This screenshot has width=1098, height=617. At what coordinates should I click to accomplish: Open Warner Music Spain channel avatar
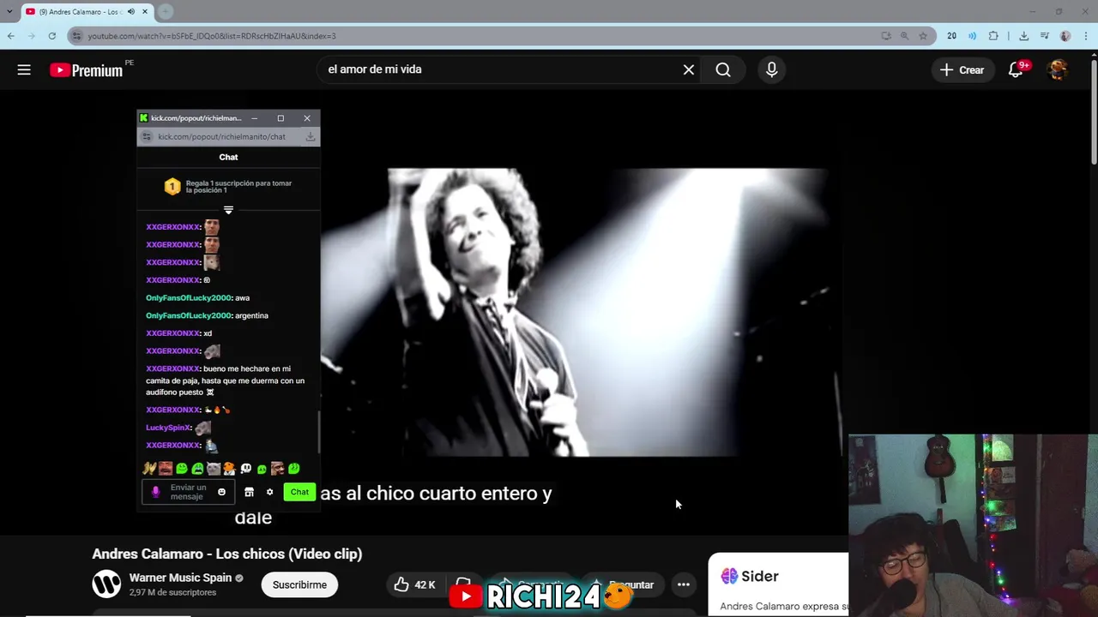[x=106, y=584]
